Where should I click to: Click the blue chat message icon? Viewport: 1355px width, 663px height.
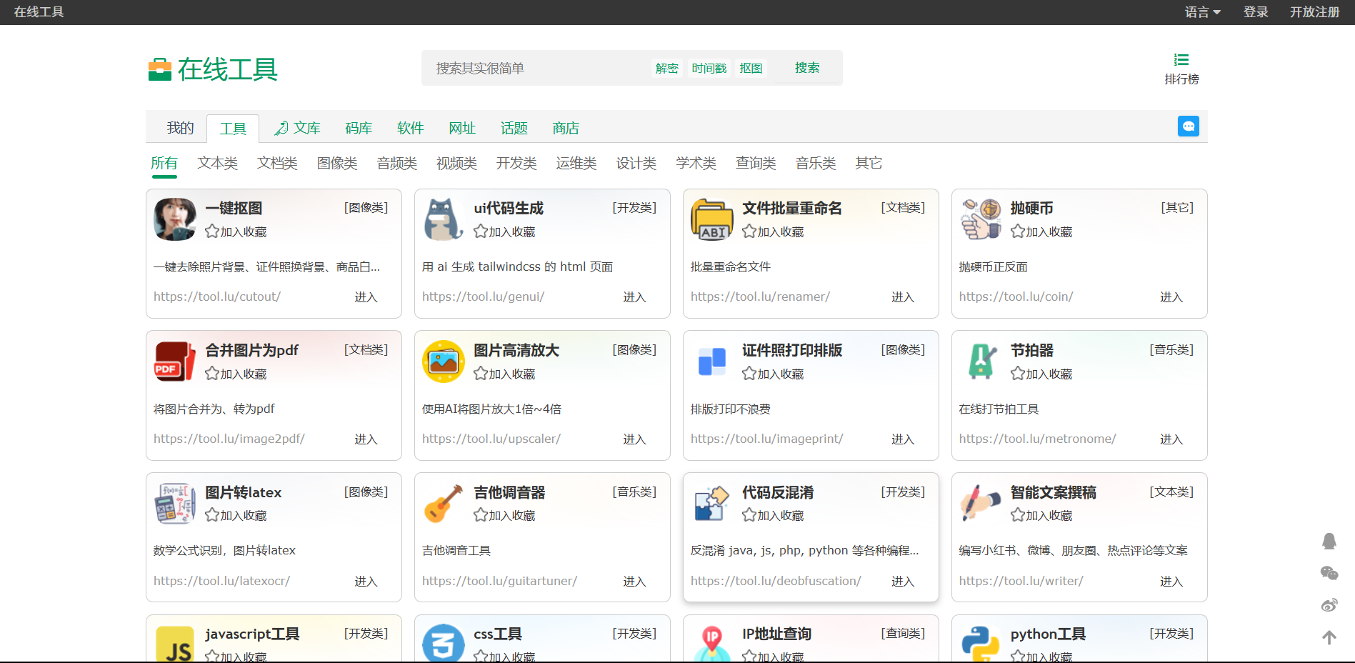pyautogui.click(x=1188, y=126)
